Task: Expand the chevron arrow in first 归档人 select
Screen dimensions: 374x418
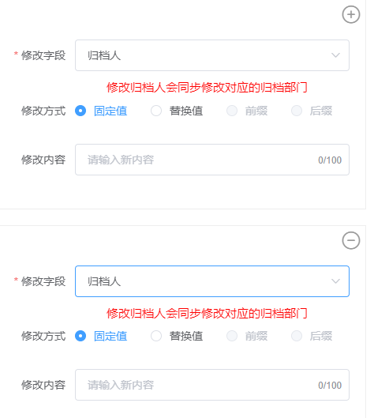Action: pyautogui.click(x=335, y=55)
